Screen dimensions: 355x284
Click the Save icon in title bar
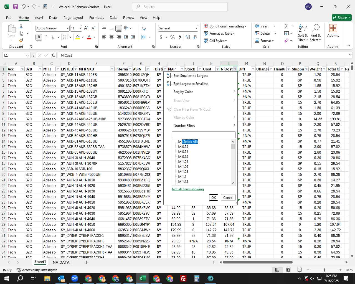(x=16, y=7)
